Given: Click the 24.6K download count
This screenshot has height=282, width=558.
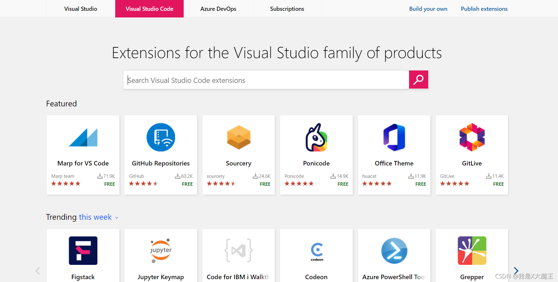Looking at the screenshot, I should pos(265,176).
